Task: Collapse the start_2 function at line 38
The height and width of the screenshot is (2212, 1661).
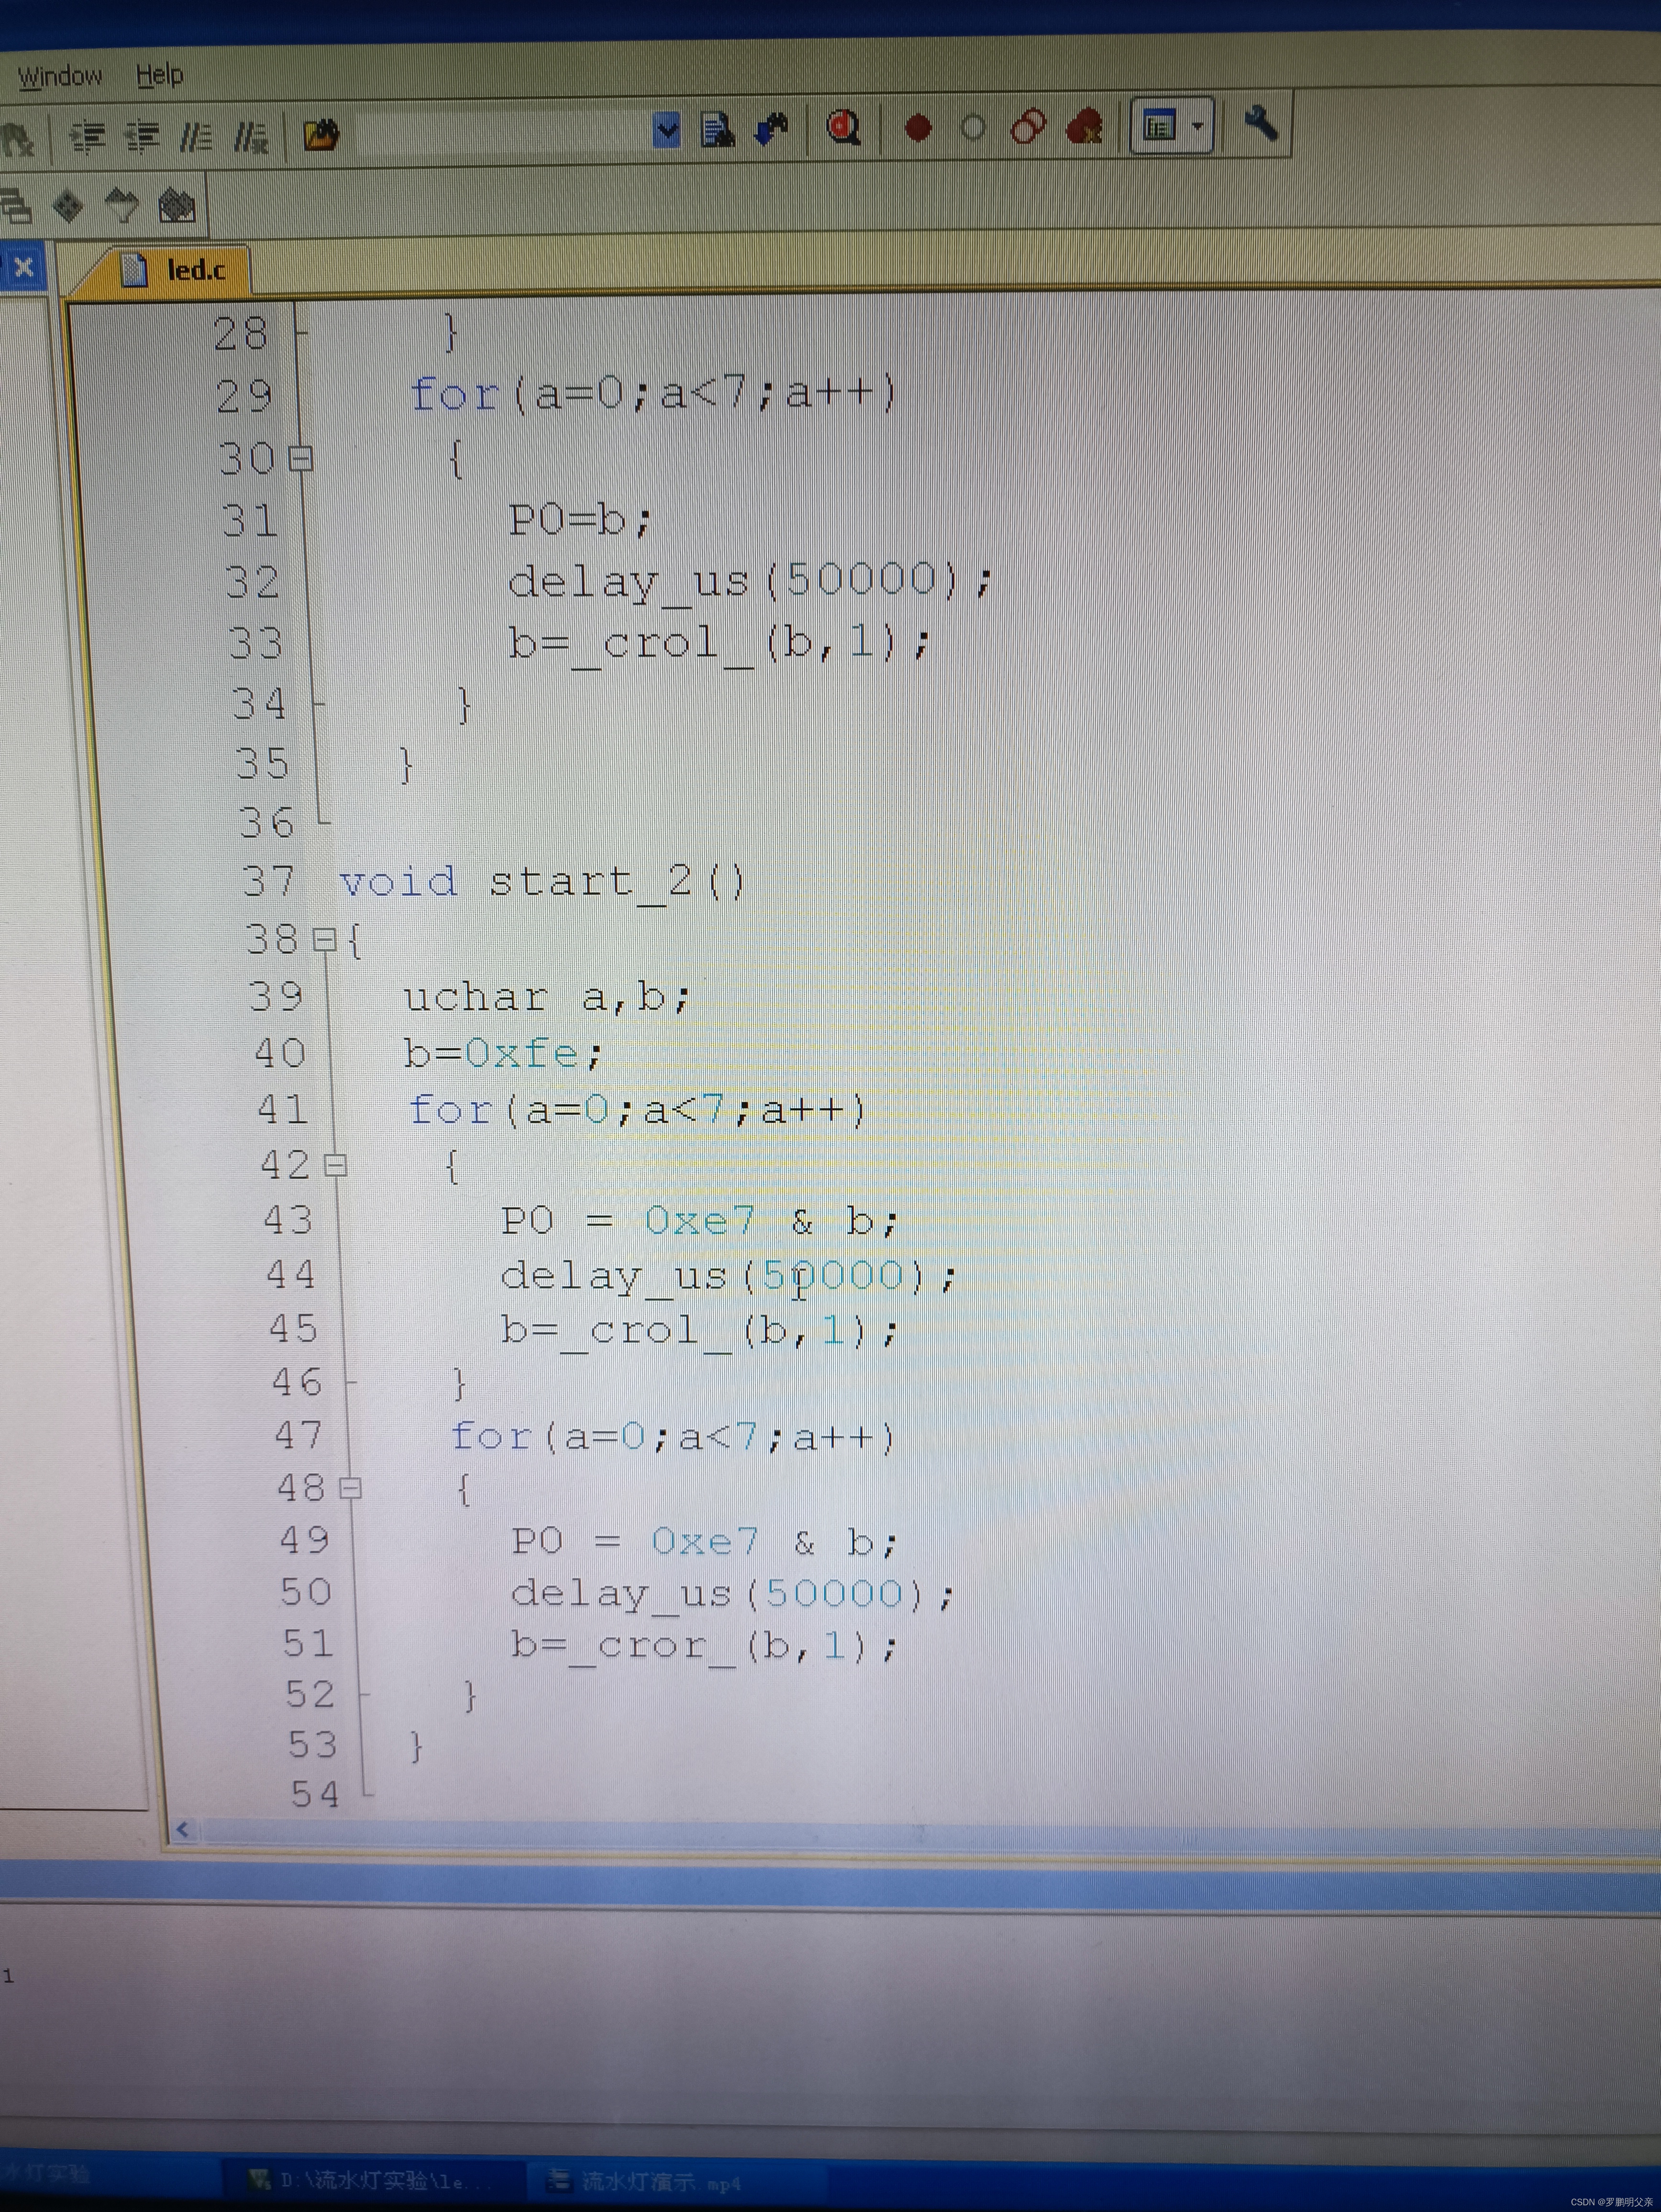Action: pos(324,939)
